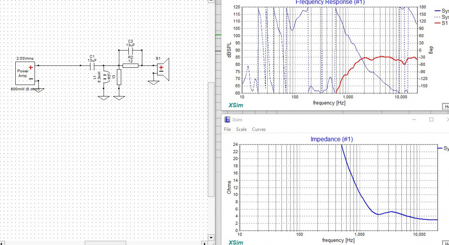449x245 pixels.
Task: Open the Scale menu
Action: pyautogui.click(x=242, y=129)
